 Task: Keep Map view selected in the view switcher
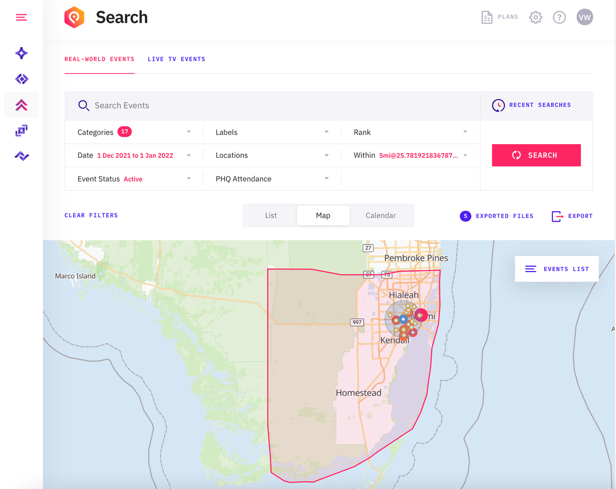(323, 215)
